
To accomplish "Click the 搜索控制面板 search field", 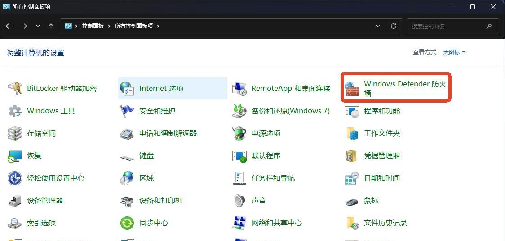I will 447,26.
